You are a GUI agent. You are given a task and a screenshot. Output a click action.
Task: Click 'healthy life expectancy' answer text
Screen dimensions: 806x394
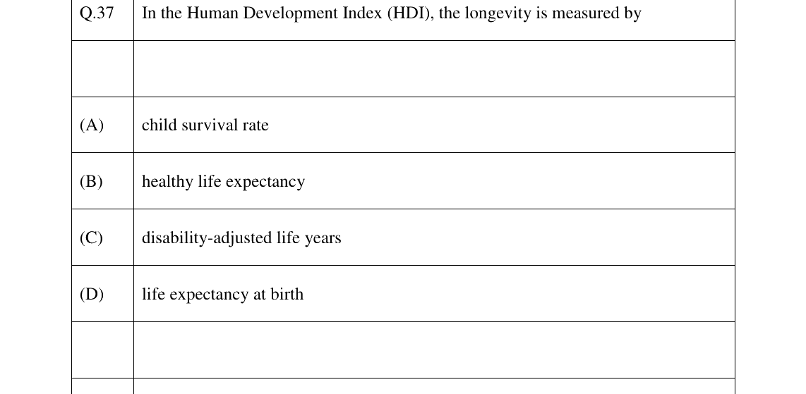[x=223, y=182]
